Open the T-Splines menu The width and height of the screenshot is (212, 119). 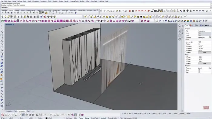pyautogui.click(x=101, y=1)
